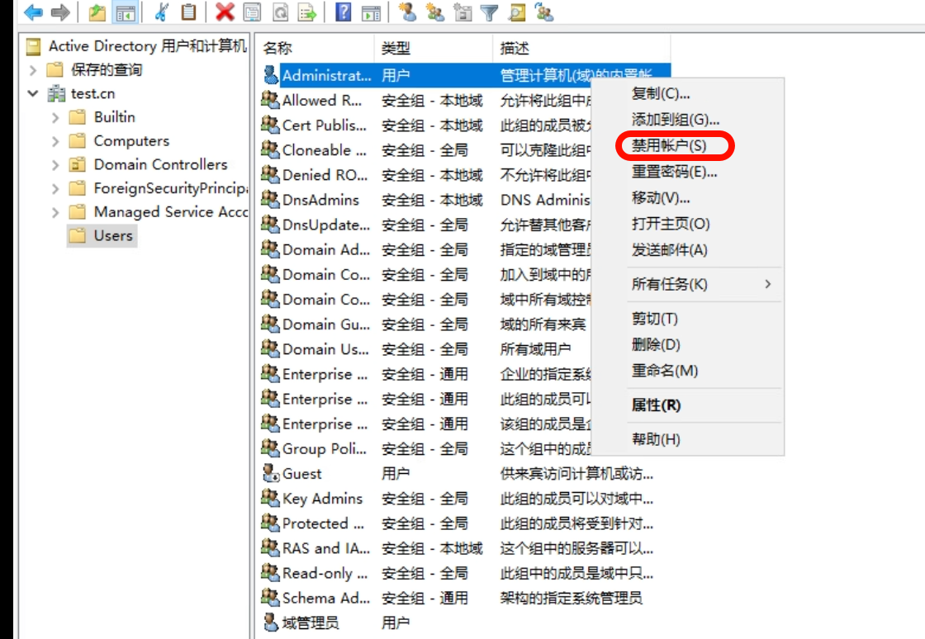
Task: Sort list by 描述 column header
Action: [x=581, y=48]
